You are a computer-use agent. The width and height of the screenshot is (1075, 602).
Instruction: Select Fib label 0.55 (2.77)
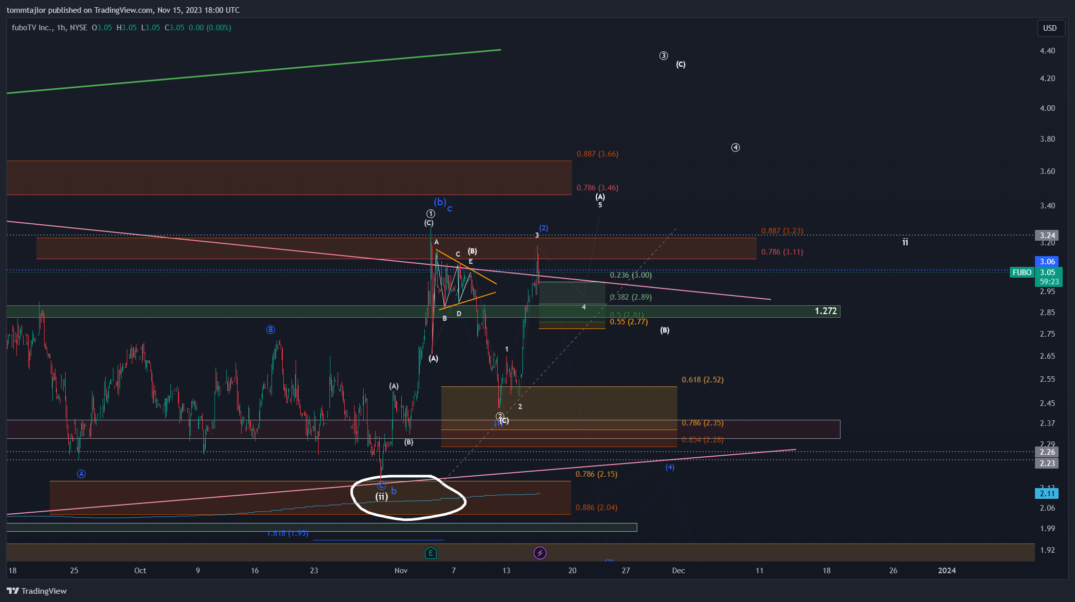(x=629, y=322)
